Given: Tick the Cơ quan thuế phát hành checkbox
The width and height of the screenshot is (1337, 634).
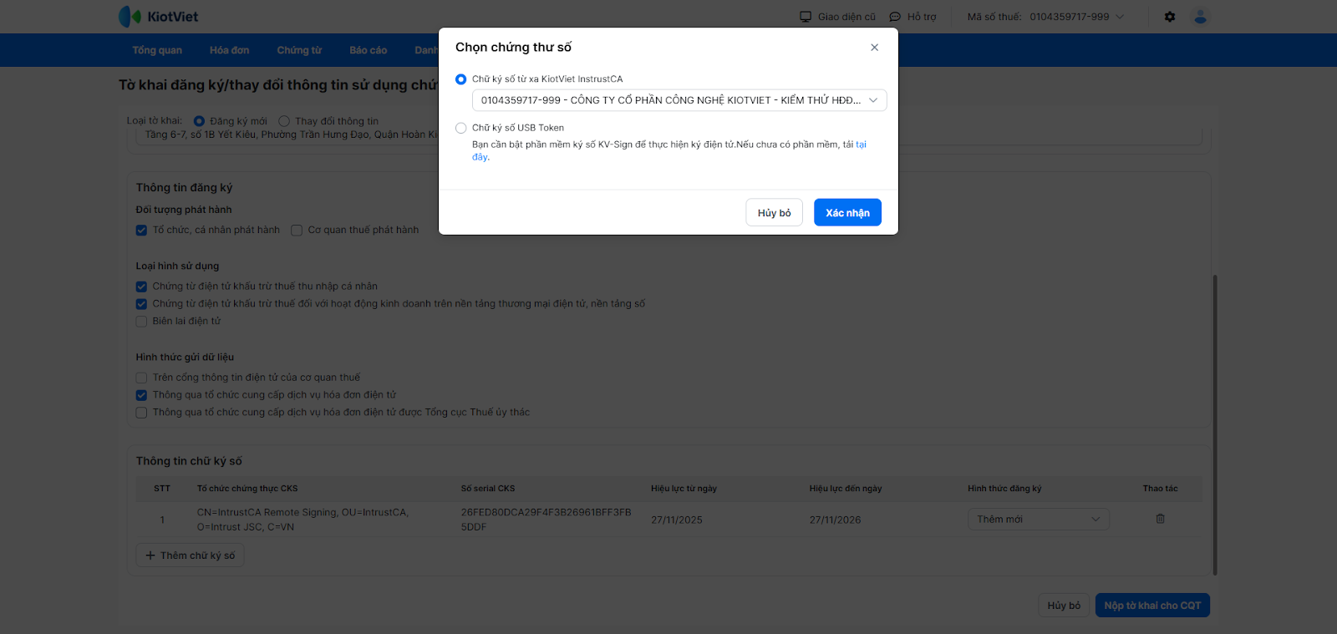Looking at the screenshot, I should tap(297, 231).
